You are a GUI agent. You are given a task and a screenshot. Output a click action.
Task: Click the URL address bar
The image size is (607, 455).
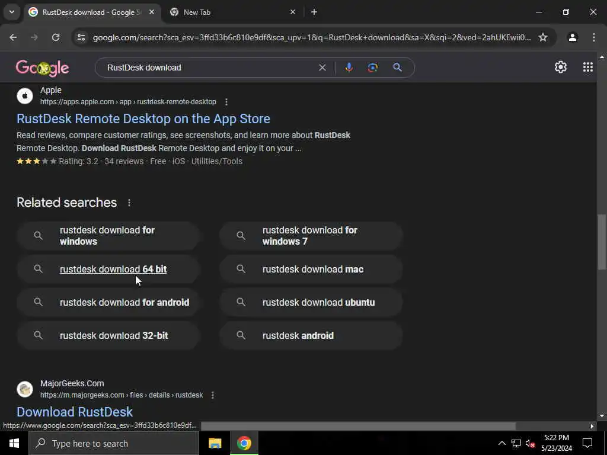(x=312, y=37)
